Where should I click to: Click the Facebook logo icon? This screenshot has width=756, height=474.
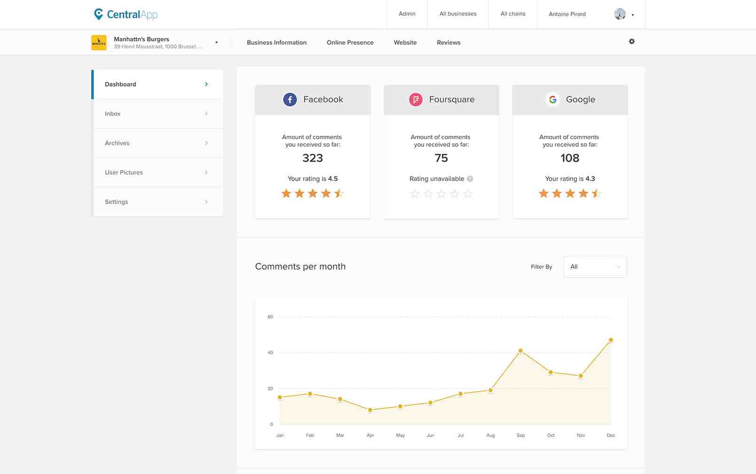290,100
